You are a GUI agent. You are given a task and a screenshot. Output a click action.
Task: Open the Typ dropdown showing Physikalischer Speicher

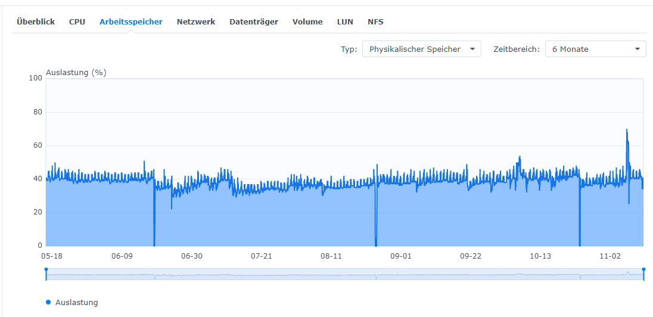[421, 49]
